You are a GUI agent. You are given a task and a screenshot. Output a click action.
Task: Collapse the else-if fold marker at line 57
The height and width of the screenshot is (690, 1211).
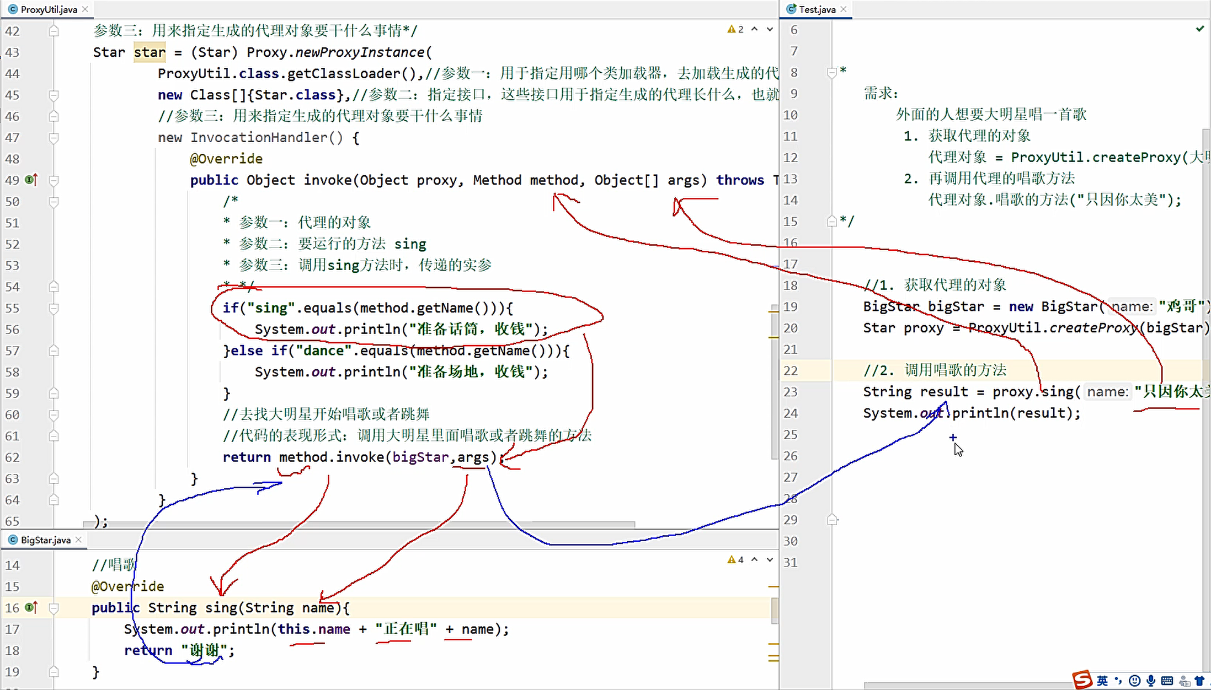coord(54,351)
